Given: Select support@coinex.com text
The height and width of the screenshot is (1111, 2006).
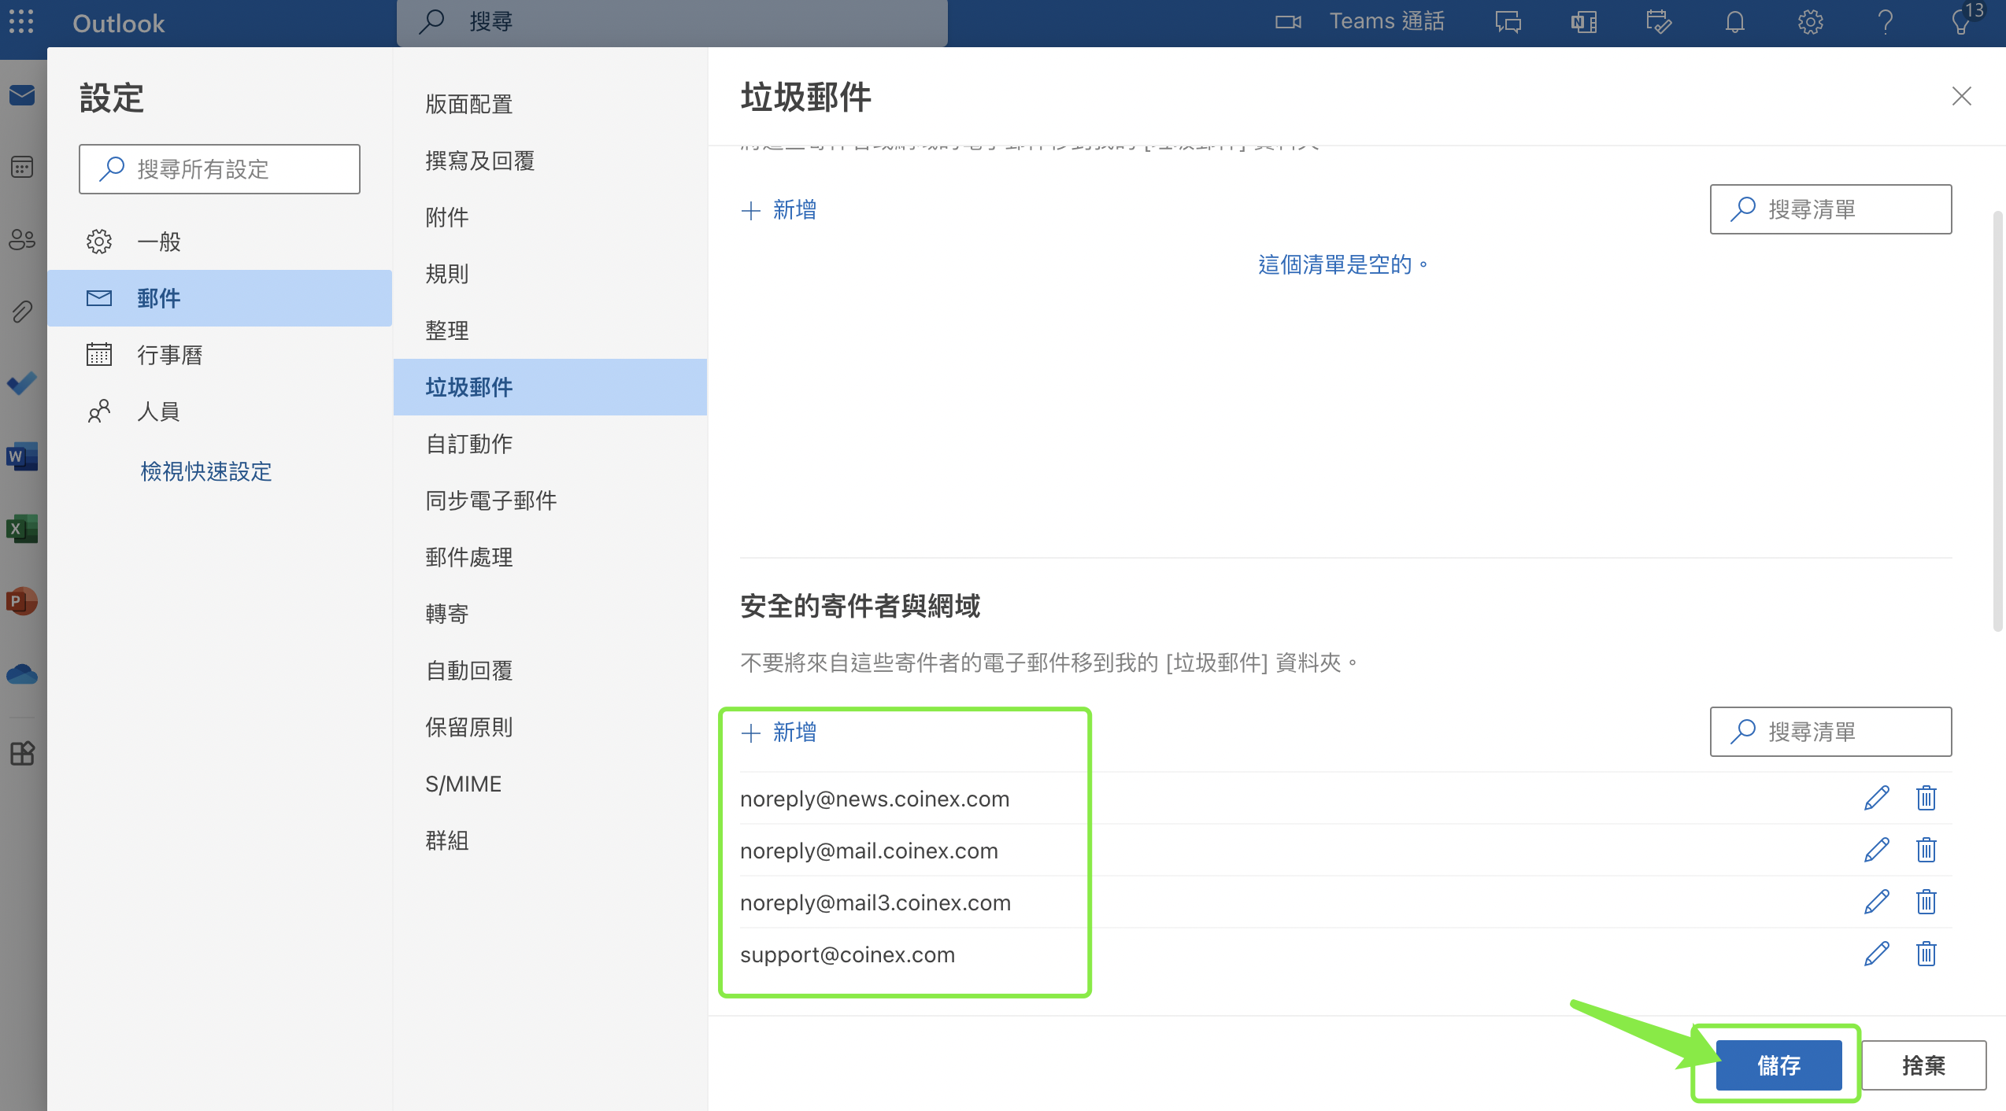Looking at the screenshot, I should (x=847, y=954).
